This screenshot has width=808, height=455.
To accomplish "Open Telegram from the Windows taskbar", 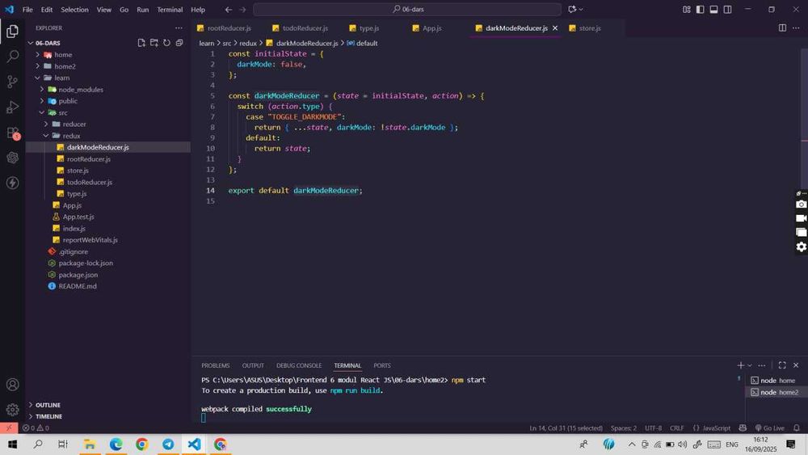I will (x=168, y=444).
